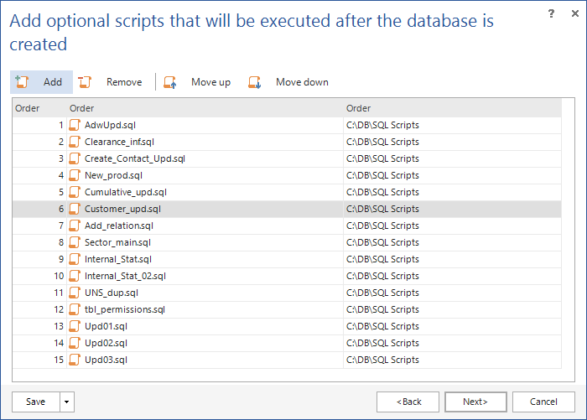Open the help question mark
The height and width of the screenshot is (420, 587).
coord(551,14)
